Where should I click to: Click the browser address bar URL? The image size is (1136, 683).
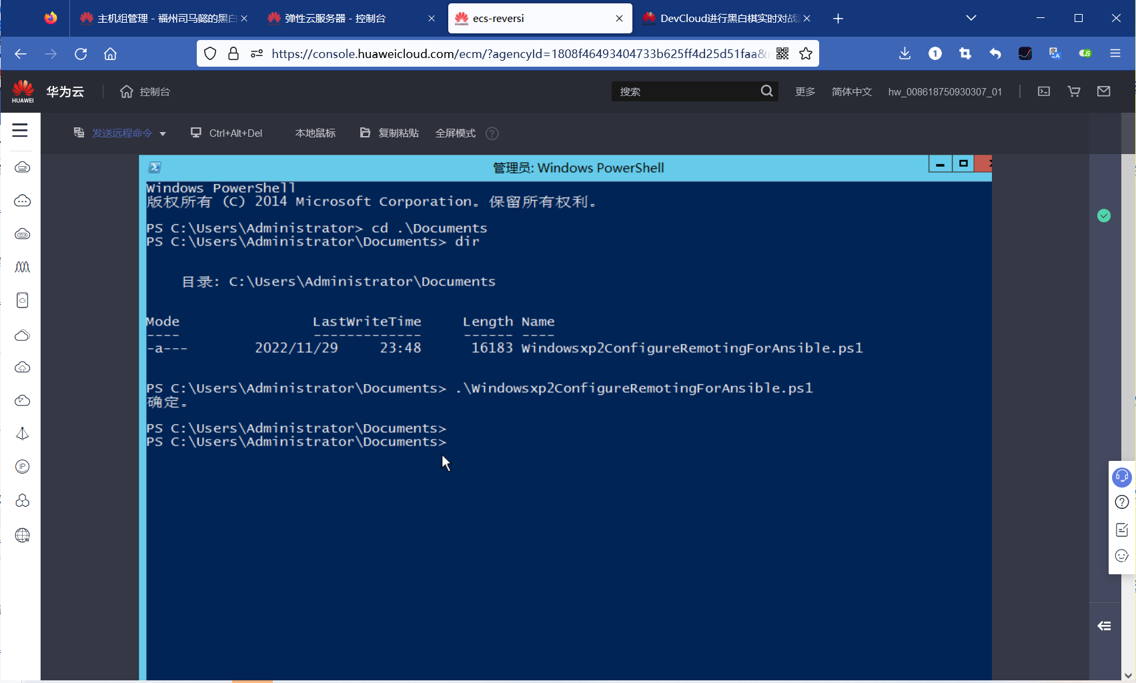[x=520, y=54]
